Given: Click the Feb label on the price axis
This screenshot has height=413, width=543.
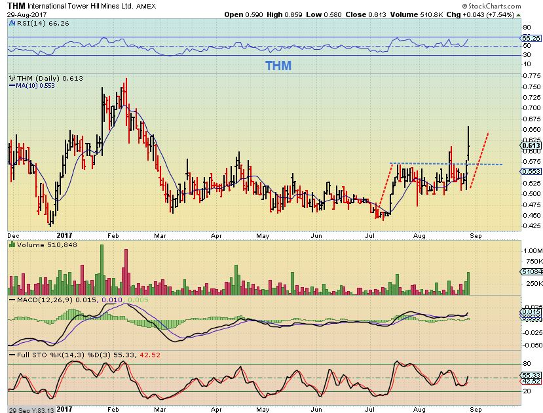Looking at the screenshot, I should [x=113, y=236].
